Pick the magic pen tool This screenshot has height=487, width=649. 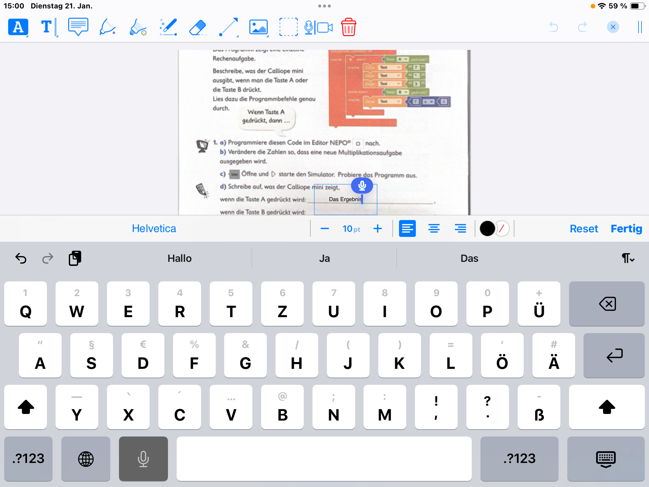(168, 27)
